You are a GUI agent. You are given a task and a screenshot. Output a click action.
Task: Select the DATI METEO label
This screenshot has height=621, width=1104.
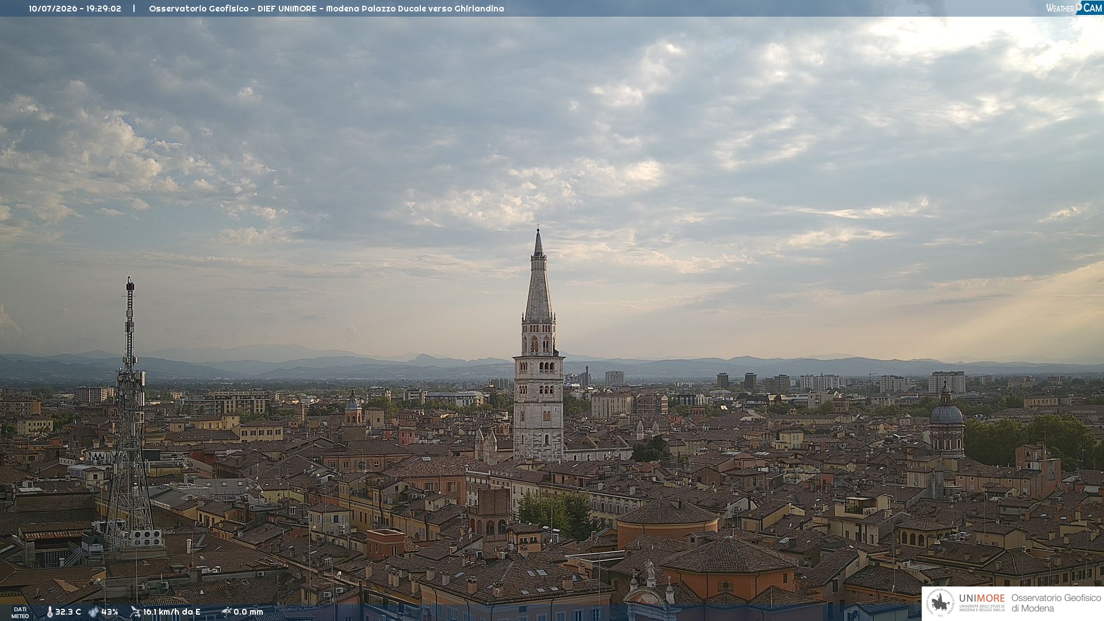tap(20, 612)
